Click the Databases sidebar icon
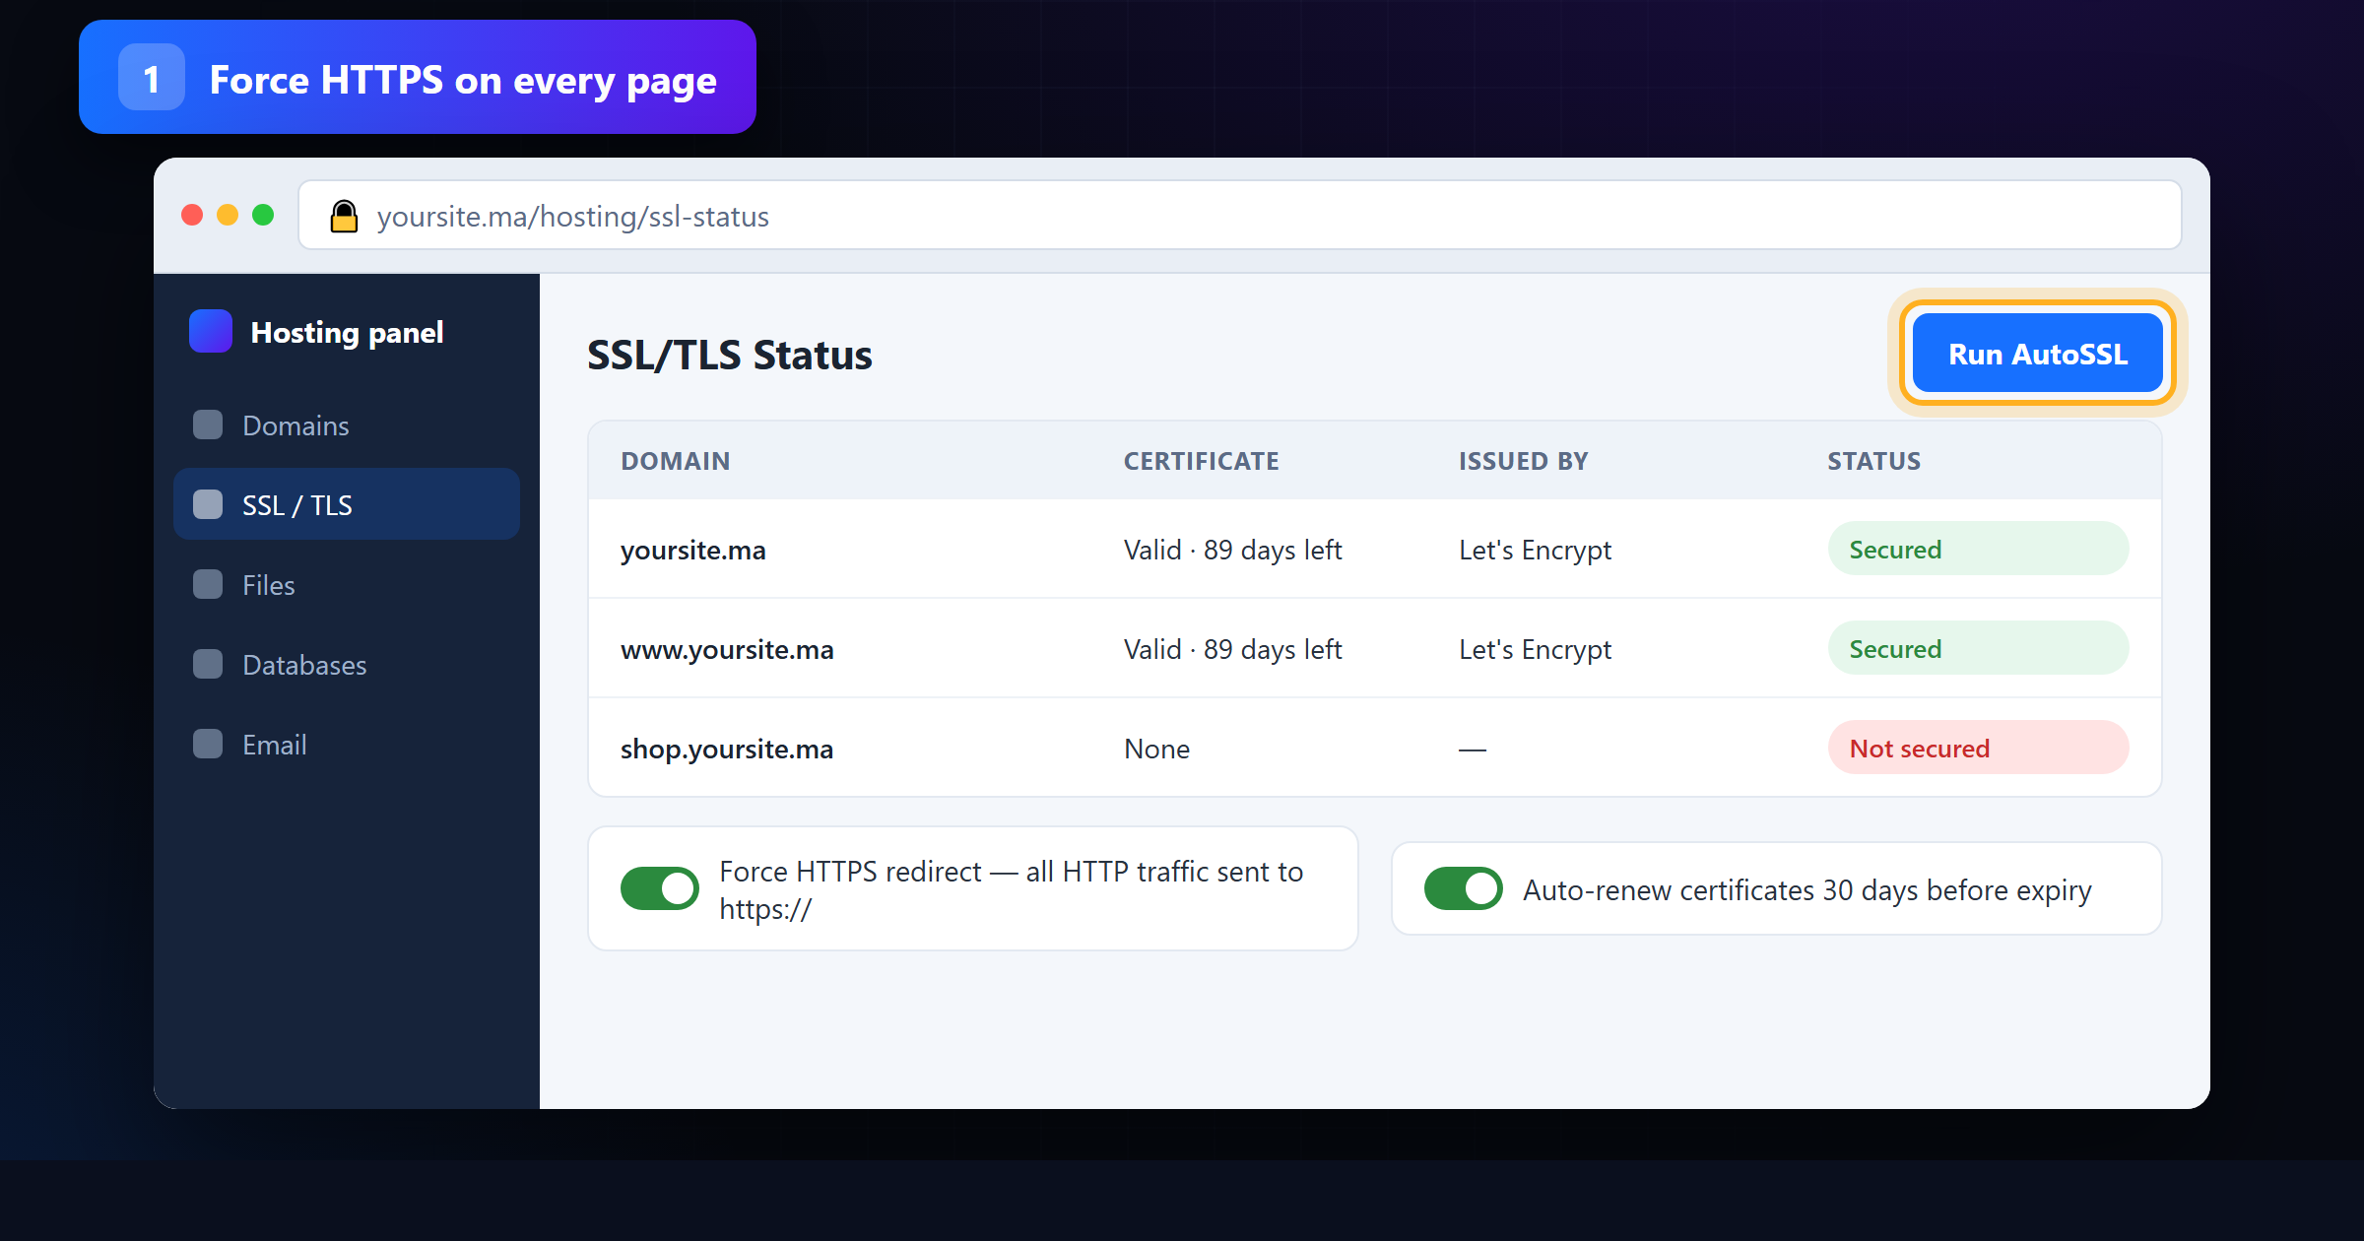 coord(208,664)
